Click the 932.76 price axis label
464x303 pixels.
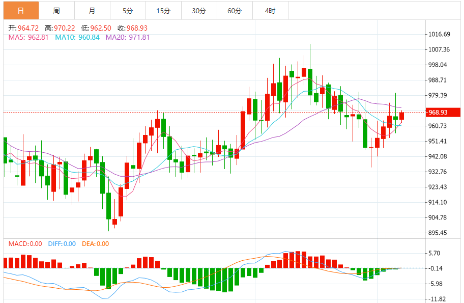coord(438,172)
